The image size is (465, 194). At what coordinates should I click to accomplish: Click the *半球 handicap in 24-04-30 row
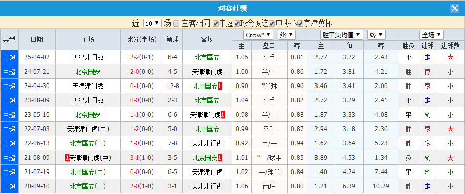click(x=269, y=86)
